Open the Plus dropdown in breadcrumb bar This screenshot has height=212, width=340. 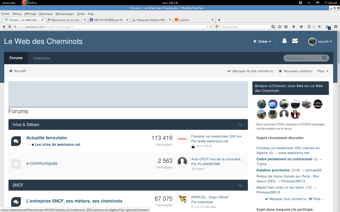click(323, 71)
